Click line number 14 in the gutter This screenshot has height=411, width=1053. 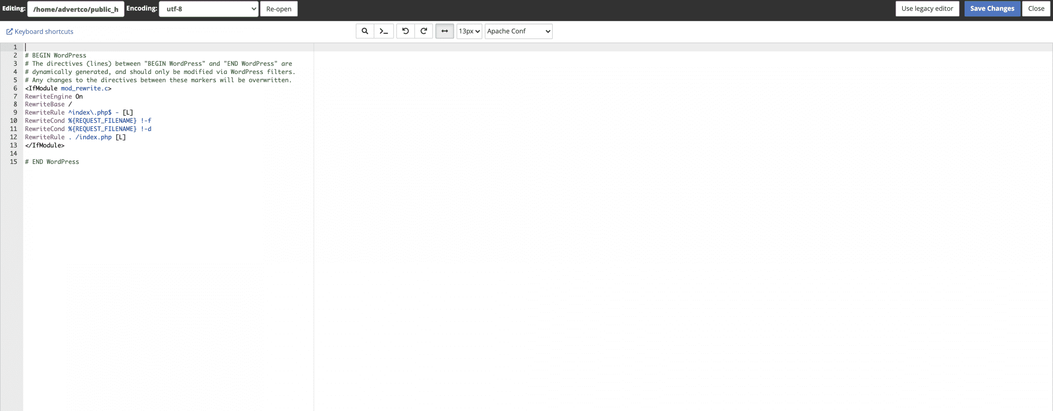(14, 154)
